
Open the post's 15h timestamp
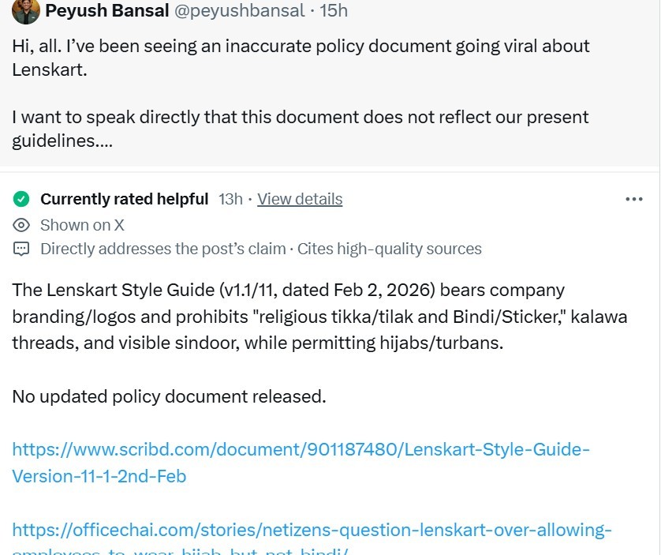pos(334,10)
